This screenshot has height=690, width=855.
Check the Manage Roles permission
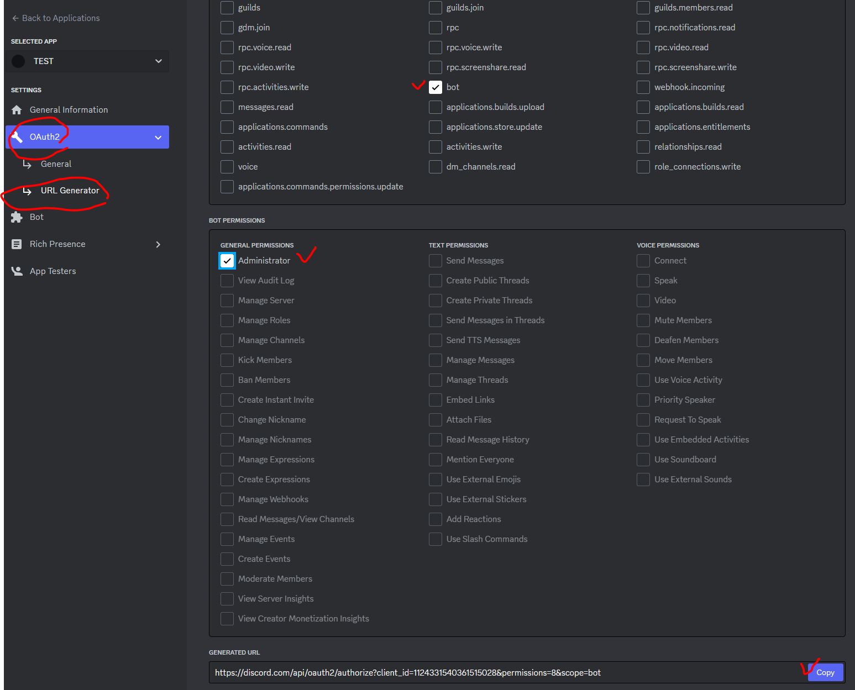coord(227,320)
